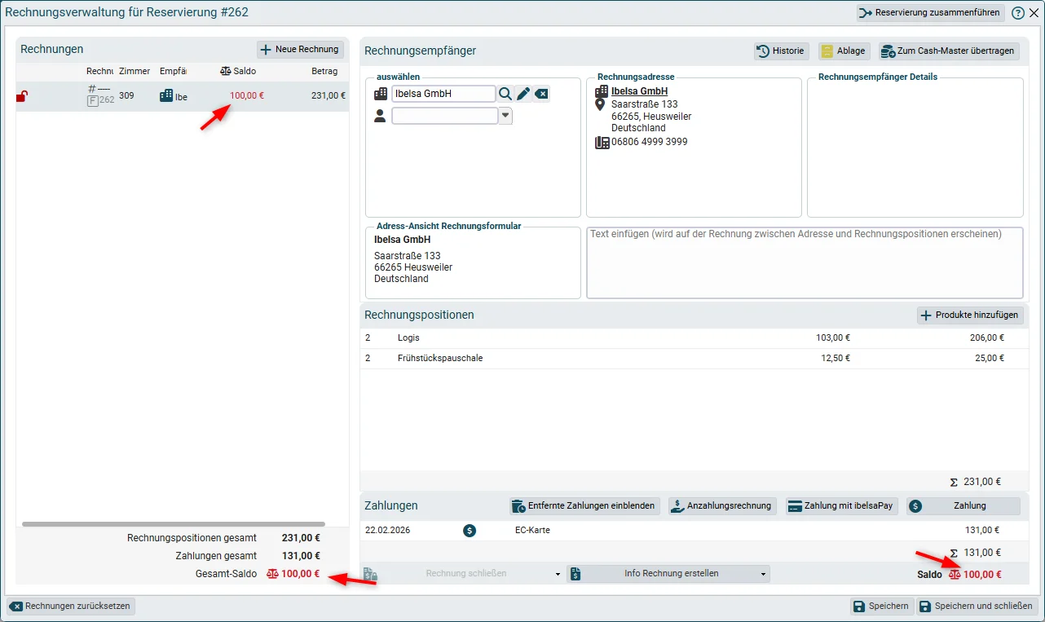The width and height of the screenshot is (1045, 622).
Task: Click the F 262 badge in invoice row
Action: [101, 100]
